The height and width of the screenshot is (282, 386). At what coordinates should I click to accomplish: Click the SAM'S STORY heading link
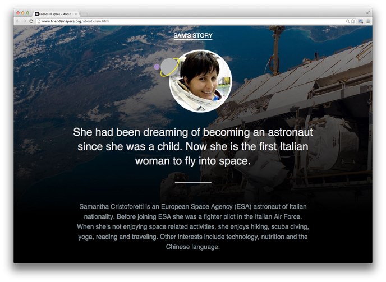point(193,35)
